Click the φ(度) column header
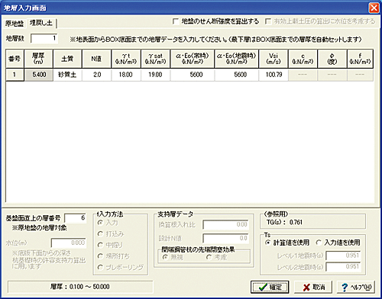The height and width of the screenshot is (299, 382). pyautogui.click(x=332, y=59)
